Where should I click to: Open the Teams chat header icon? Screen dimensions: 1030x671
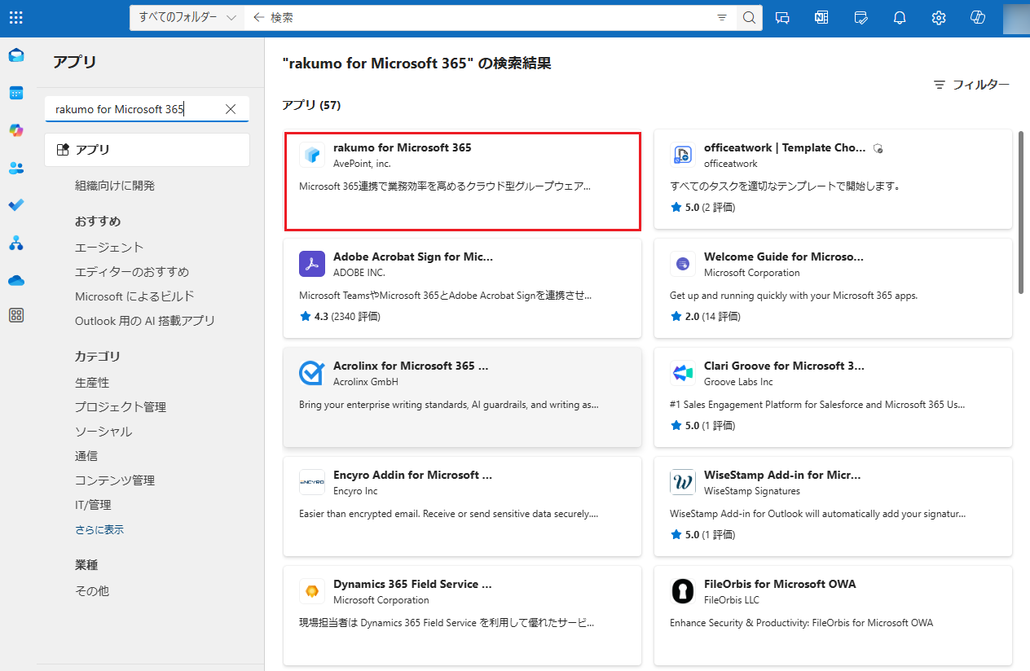[x=782, y=17]
